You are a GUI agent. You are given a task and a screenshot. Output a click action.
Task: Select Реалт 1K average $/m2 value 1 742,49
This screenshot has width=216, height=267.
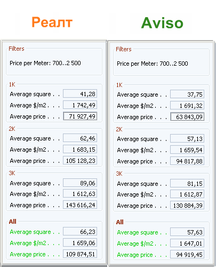coord(80,105)
